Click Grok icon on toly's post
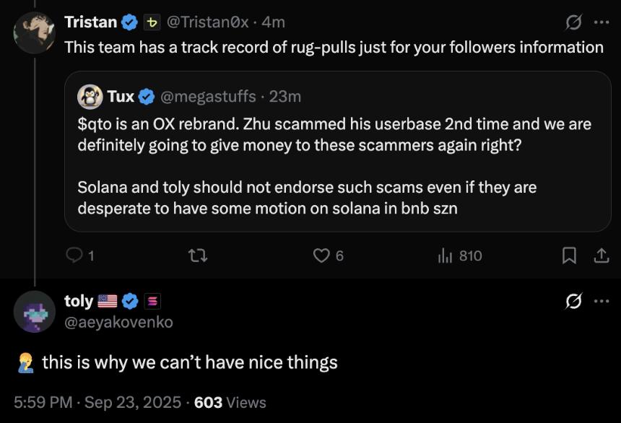Image resolution: width=621 pixels, height=423 pixels. pyautogui.click(x=573, y=302)
